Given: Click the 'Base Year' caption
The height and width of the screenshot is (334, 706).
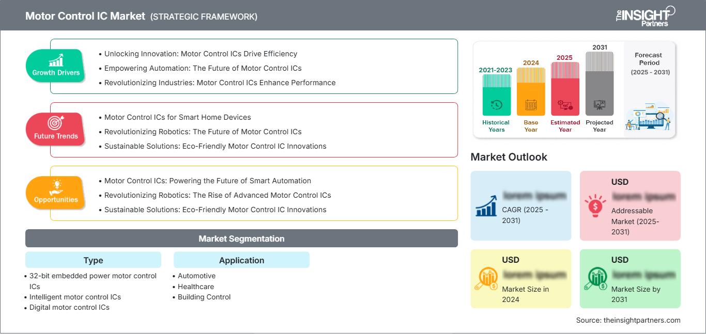Looking at the screenshot, I should [531, 126].
